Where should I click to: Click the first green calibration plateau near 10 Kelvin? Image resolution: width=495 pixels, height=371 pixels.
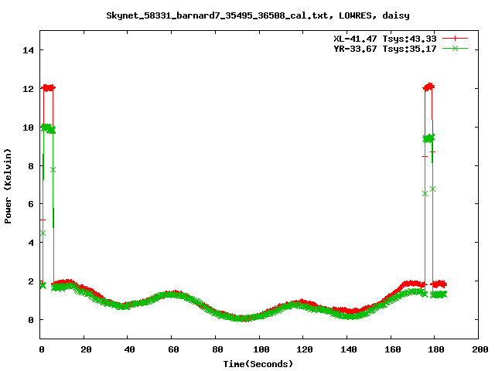pos(48,128)
